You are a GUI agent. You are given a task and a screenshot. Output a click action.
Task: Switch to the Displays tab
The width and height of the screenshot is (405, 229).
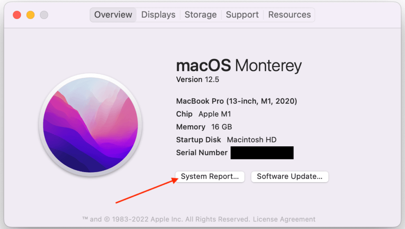158,15
